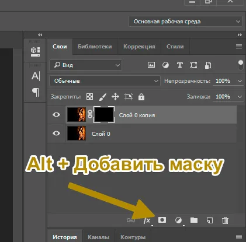This screenshot has height=242, width=246.
Task: Select the black layer mask thumbnail
Action: [x=104, y=114]
